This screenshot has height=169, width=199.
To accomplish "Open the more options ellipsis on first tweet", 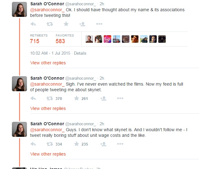I will 99,24.
